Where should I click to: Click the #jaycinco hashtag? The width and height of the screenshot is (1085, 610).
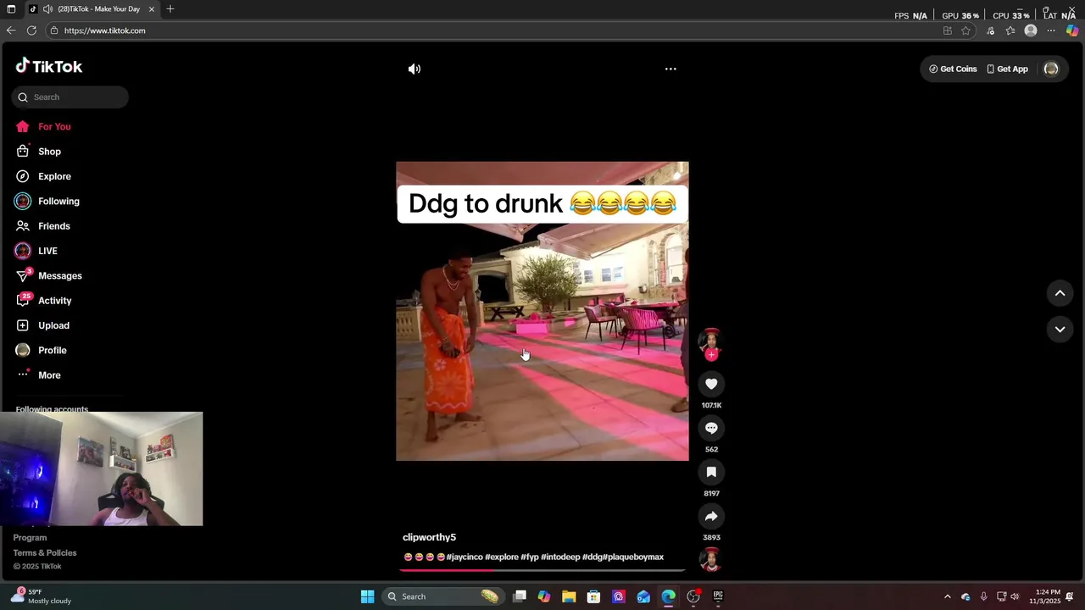(x=465, y=557)
